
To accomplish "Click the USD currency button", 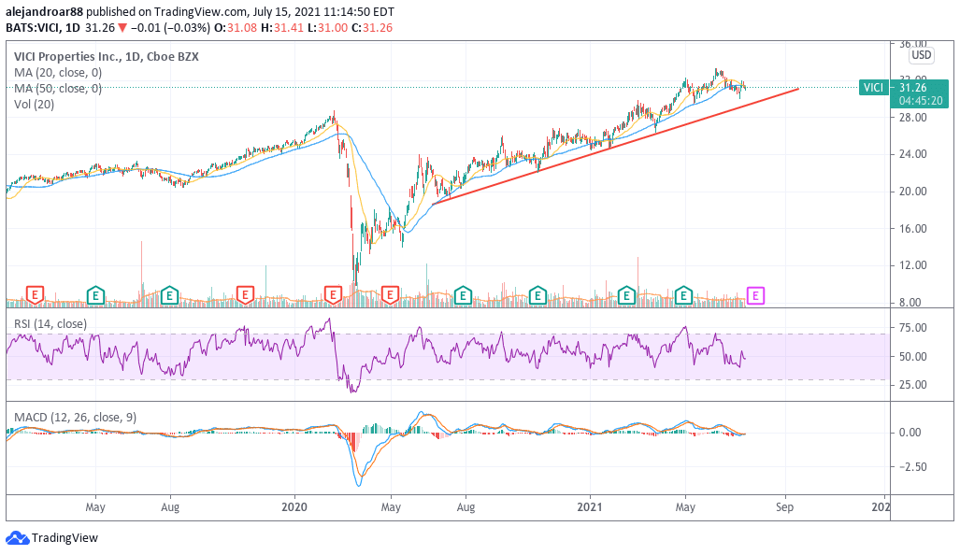I will [x=921, y=55].
